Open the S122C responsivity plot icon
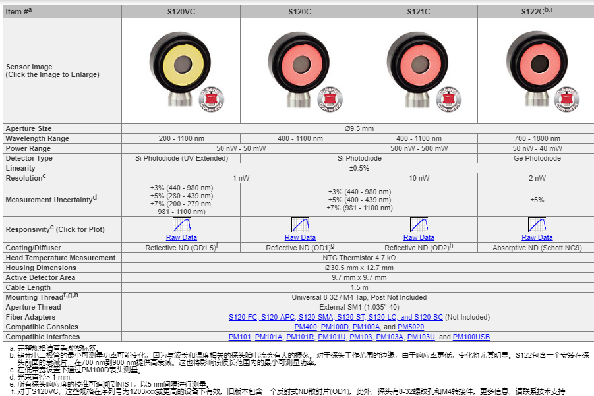The width and height of the screenshot is (594, 396). click(x=537, y=225)
